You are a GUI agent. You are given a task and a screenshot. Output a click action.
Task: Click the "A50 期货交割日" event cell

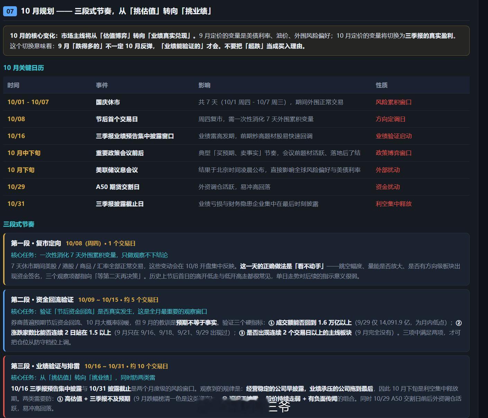[118, 187]
